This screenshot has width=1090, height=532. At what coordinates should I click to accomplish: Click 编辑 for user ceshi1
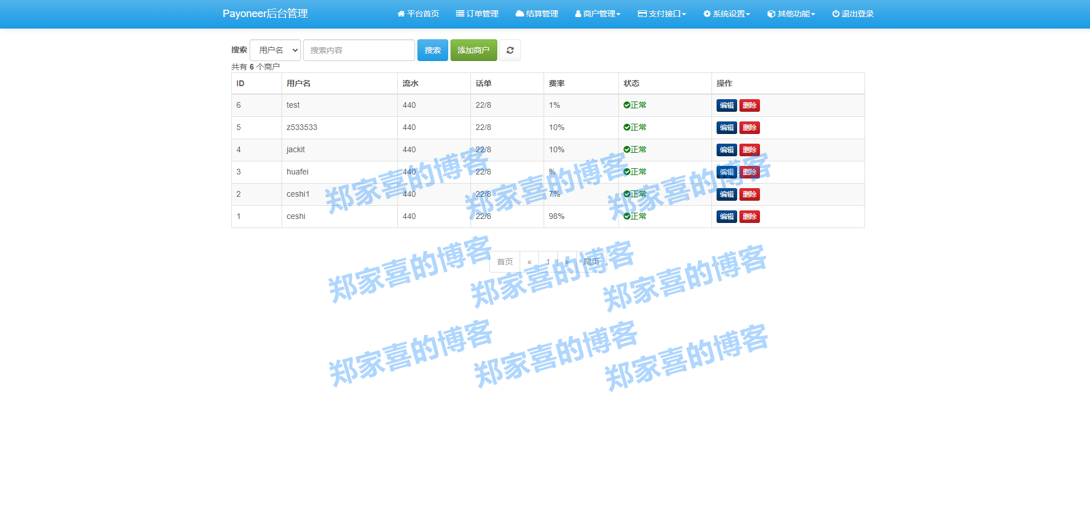pos(727,194)
